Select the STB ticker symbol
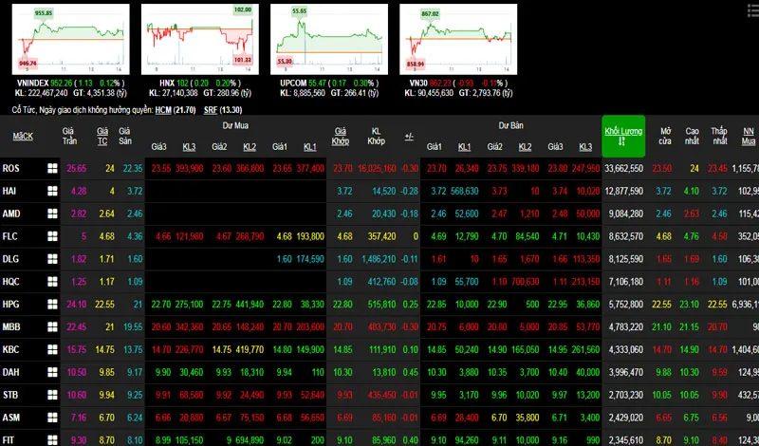Screen dimensions: 759x446 [x=10, y=395]
